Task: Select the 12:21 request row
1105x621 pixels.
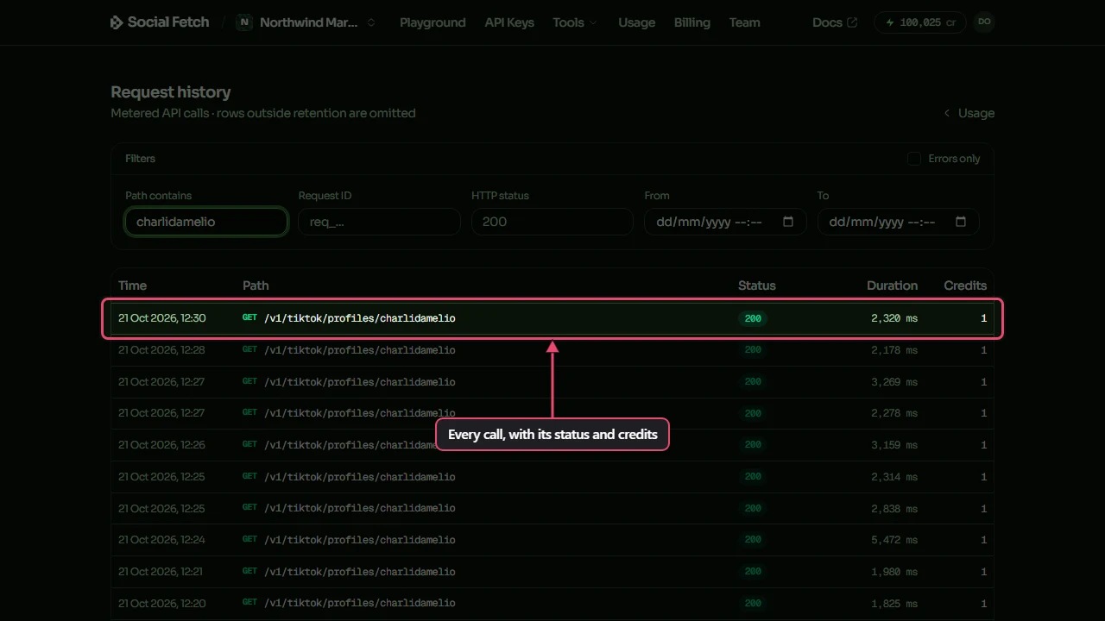Action: [x=552, y=572]
